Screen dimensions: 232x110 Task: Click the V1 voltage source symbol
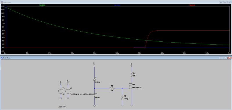61,91
